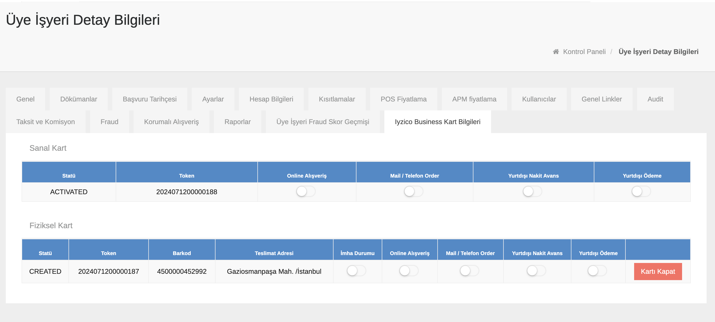Enable Yurtdışı Ödeme on Sanal Kart
Viewport: 715px width, 322px height.
point(641,192)
